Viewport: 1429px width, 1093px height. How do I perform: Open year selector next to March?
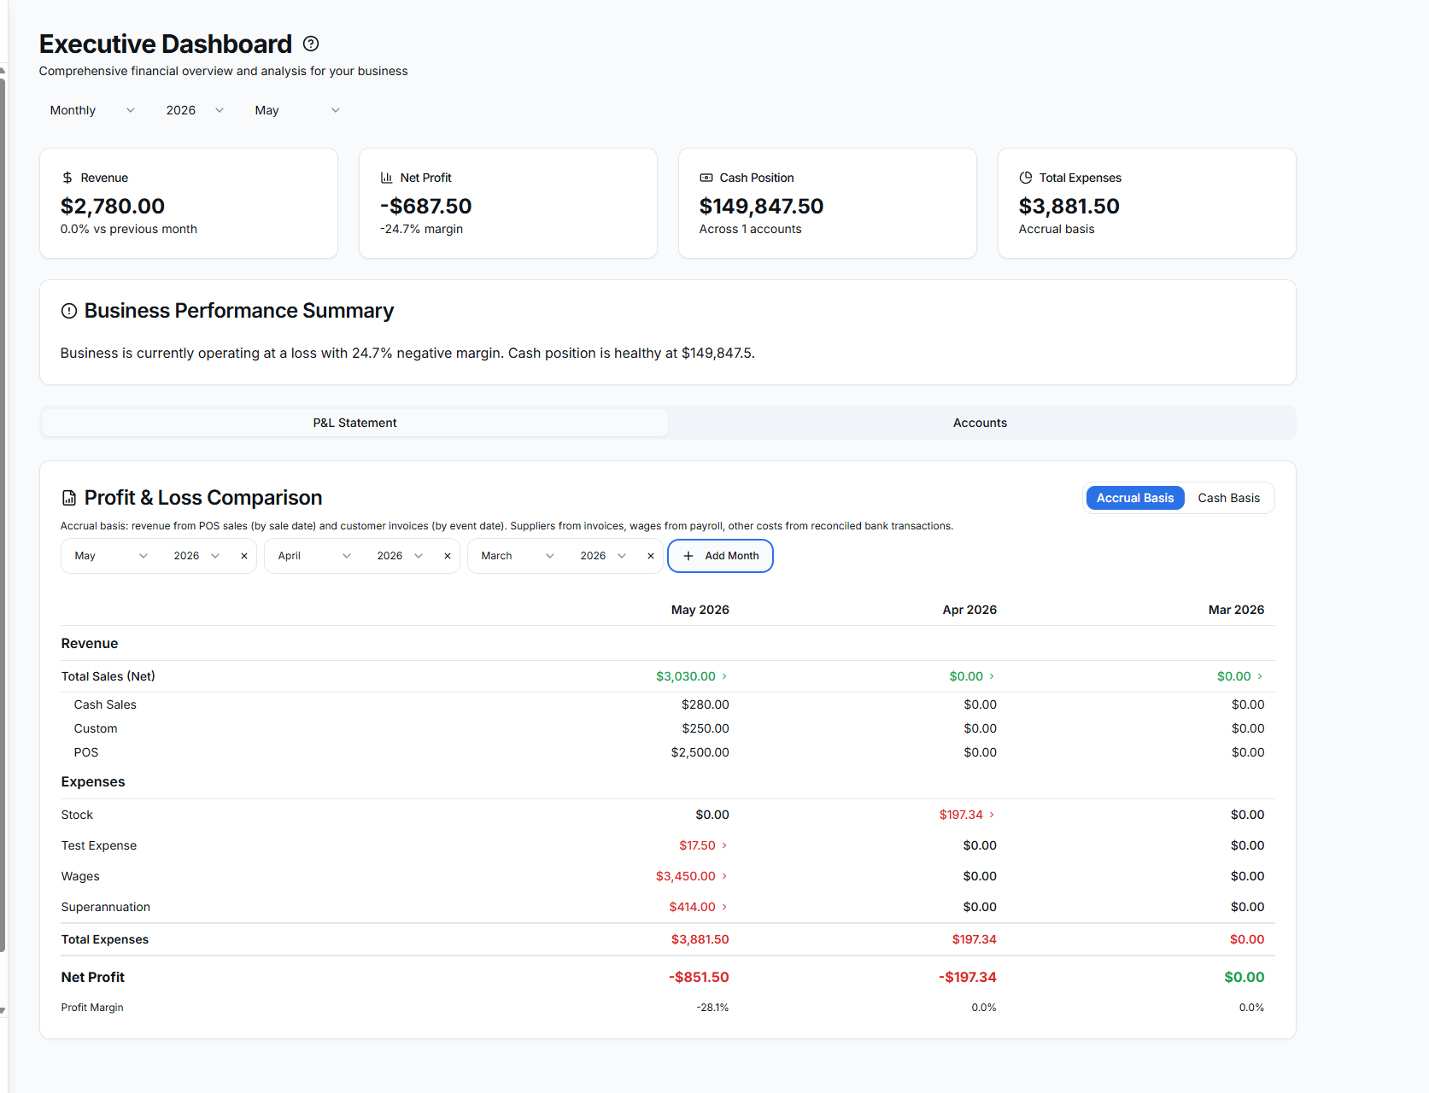603,556
